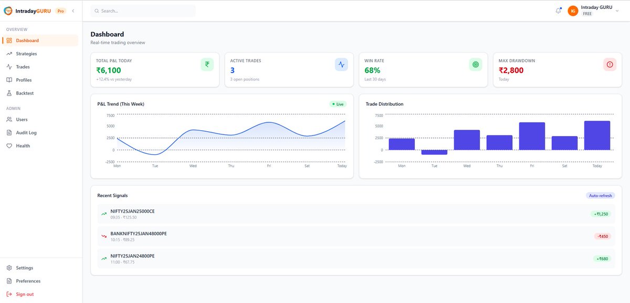This screenshot has height=303, width=630.
Task: Click the orange IG avatar
Action: (x=573, y=11)
